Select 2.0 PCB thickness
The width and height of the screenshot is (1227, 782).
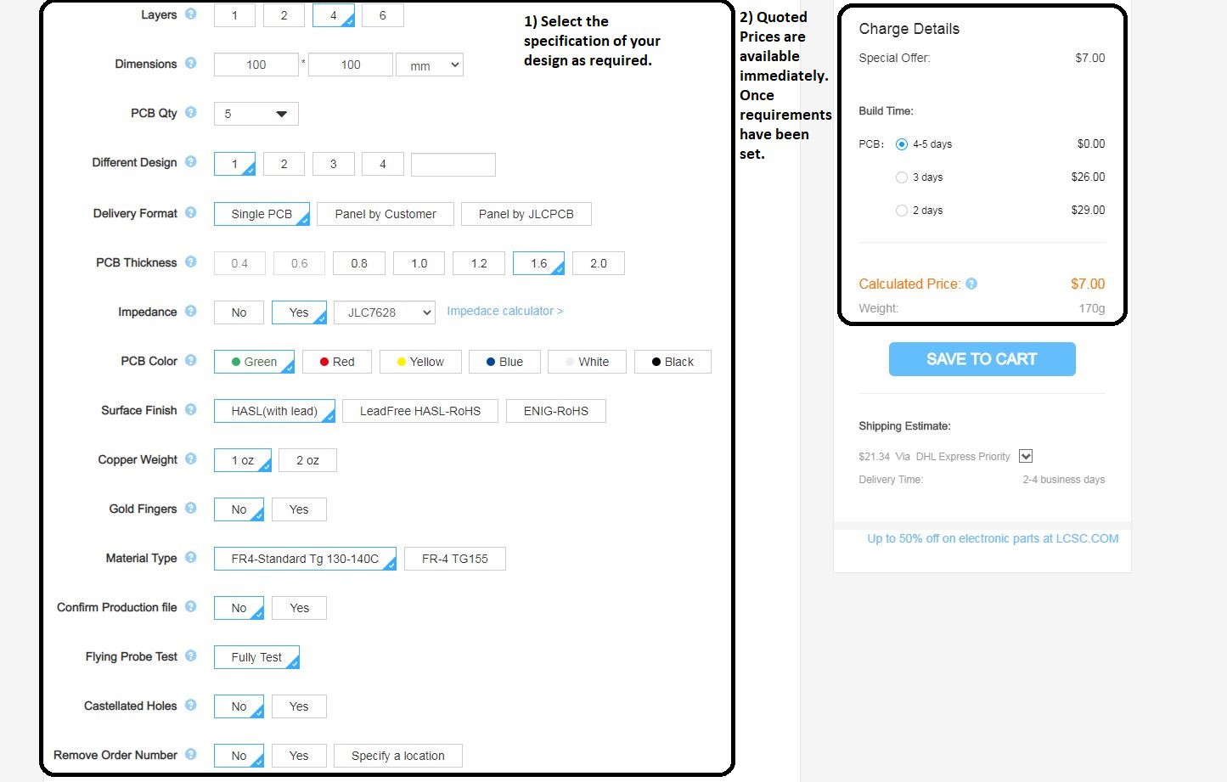point(599,263)
